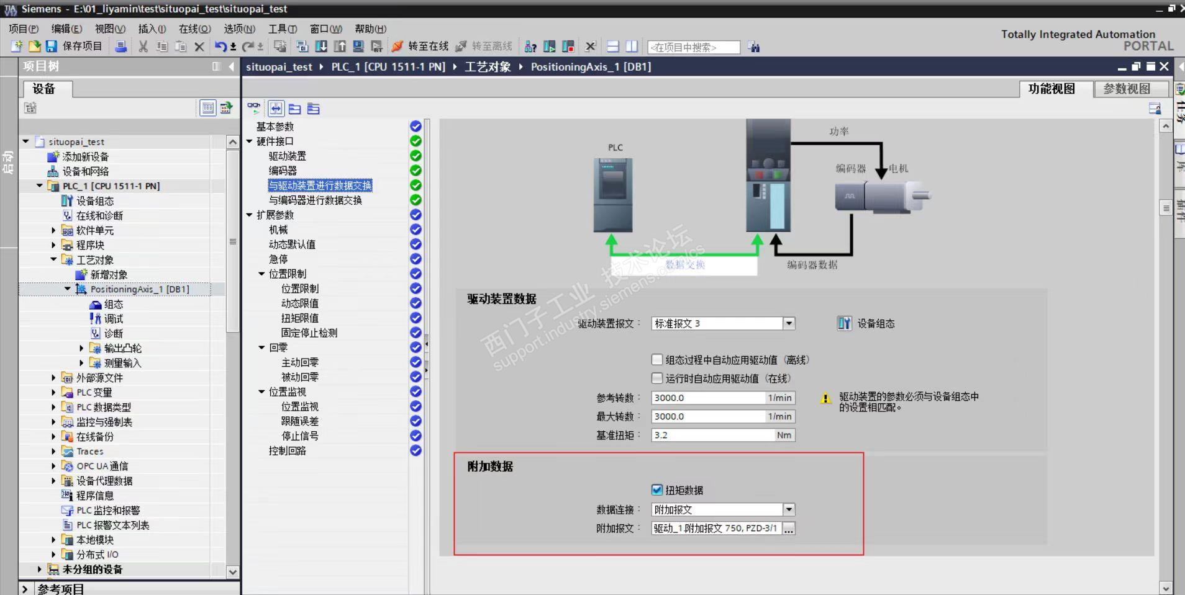Collapse the 工艺对象 tree node
This screenshot has width=1185, height=595.
[53, 260]
